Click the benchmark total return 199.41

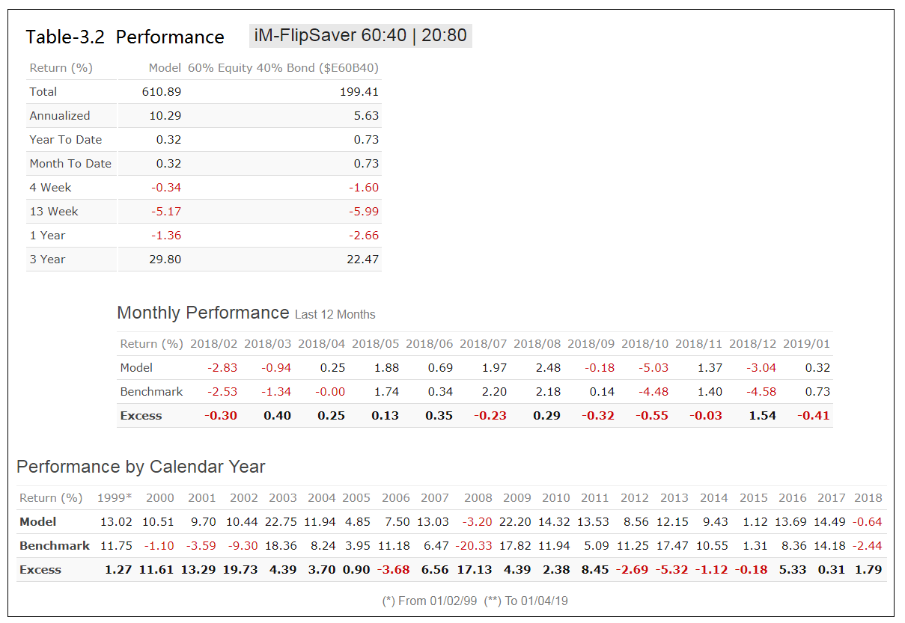359,92
